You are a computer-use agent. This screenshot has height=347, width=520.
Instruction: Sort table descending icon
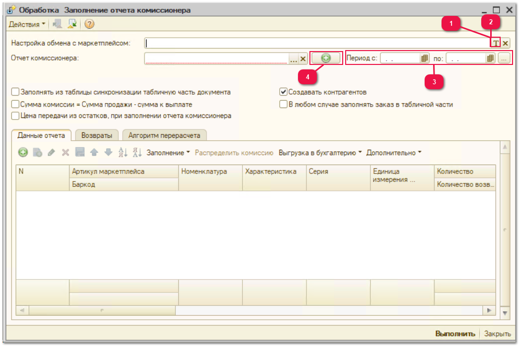pos(137,152)
